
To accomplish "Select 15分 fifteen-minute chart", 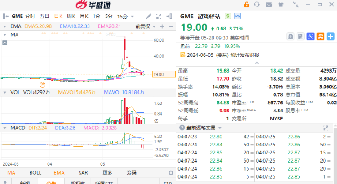I will point(122,16).
